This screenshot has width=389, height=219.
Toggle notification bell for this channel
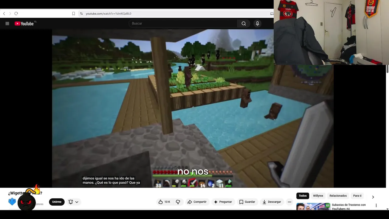tap(71, 202)
